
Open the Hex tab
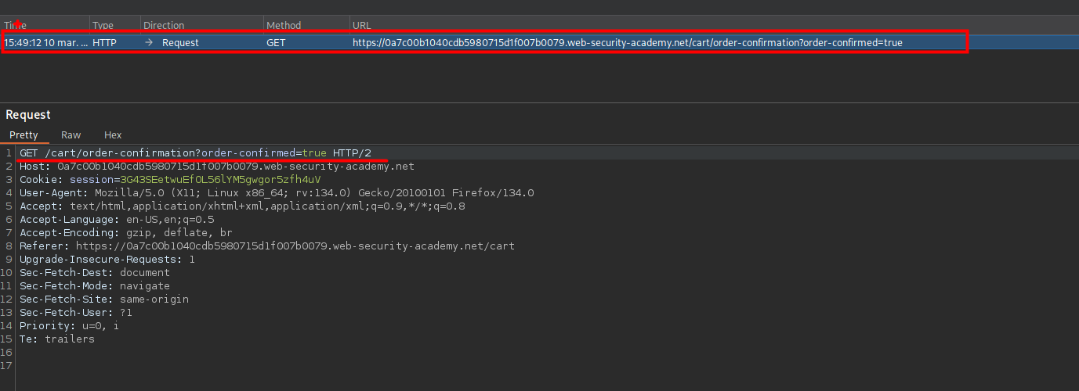pyautogui.click(x=113, y=135)
